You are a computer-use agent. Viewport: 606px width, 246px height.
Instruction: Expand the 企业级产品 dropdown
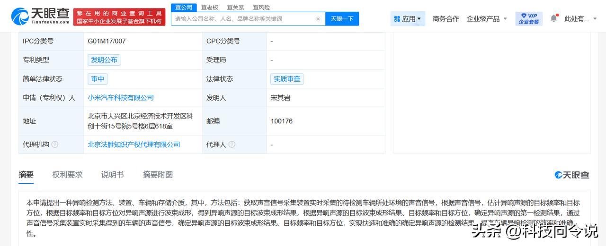click(x=487, y=19)
